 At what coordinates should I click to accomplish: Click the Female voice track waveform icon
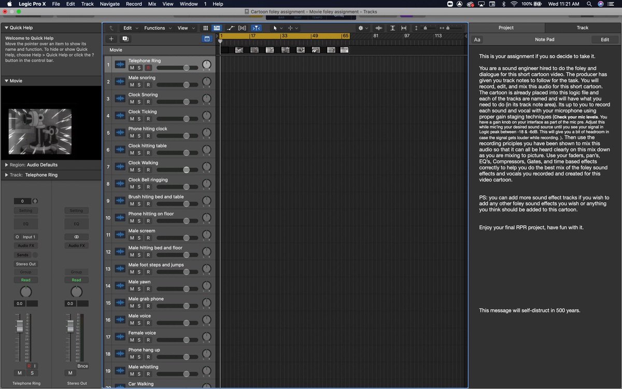(x=120, y=337)
